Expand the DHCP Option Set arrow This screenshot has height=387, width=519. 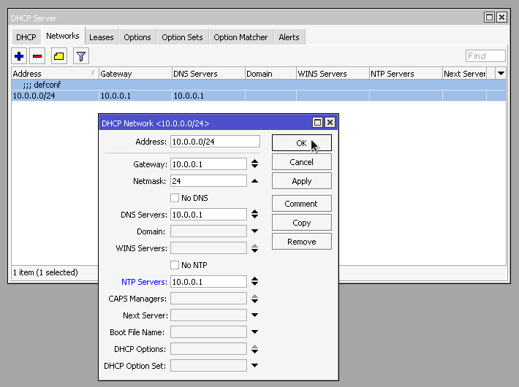tap(254, 366)
